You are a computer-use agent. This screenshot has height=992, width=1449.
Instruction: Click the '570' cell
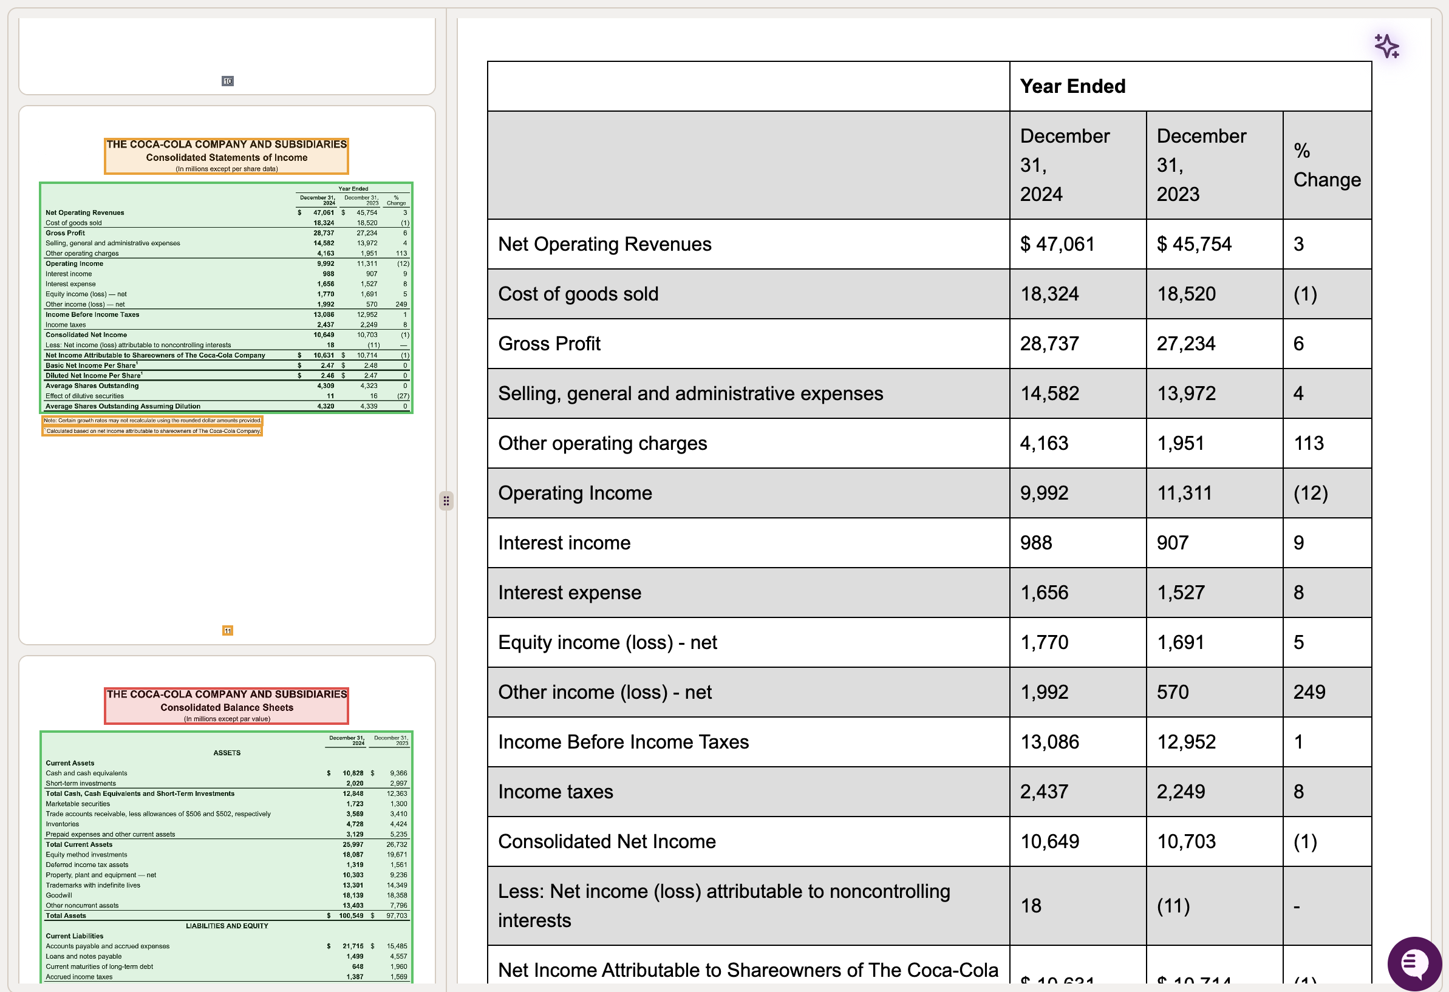pyautogui.click(x=1214, y=693)
